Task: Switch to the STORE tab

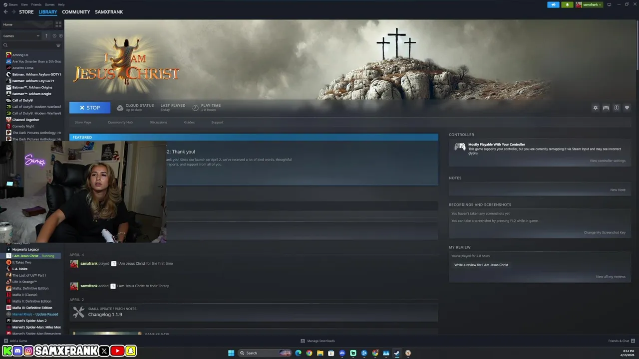Action: click(x=26, y=12)
